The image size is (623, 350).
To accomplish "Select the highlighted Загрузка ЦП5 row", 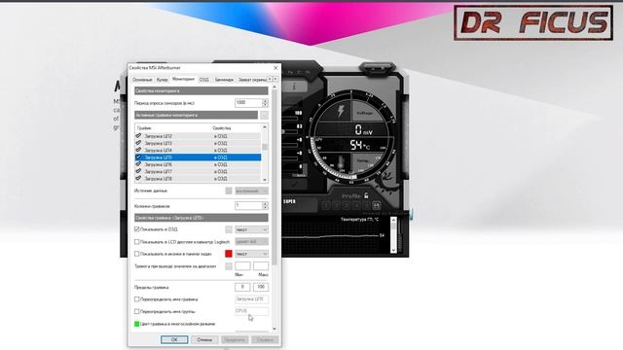I will pyautogui.click(x=198, y=157).
